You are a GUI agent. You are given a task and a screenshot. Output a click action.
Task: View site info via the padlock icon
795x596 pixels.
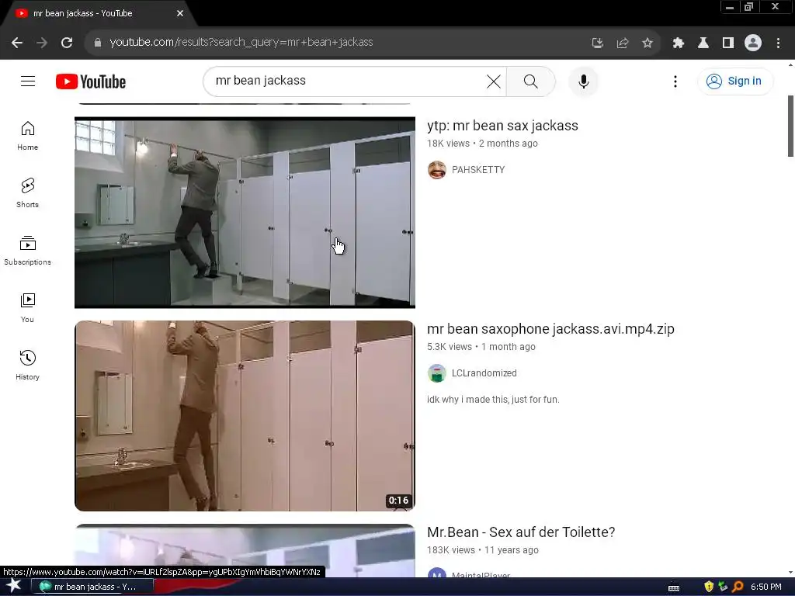pos(98,43)
